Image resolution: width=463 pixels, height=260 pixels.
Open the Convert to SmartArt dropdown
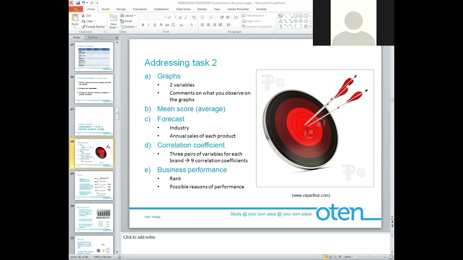coord(258,27)
